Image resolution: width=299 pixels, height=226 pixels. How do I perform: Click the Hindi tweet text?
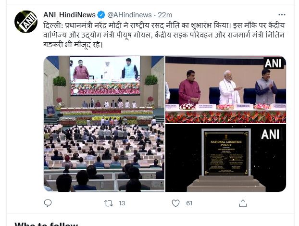(164, 35)
